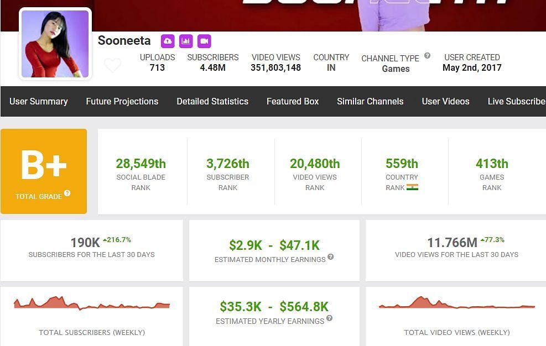The width and height of the screenshot is (546, 346).
Task: Open the Similar Channels tab
Action: tap(370, 102)
